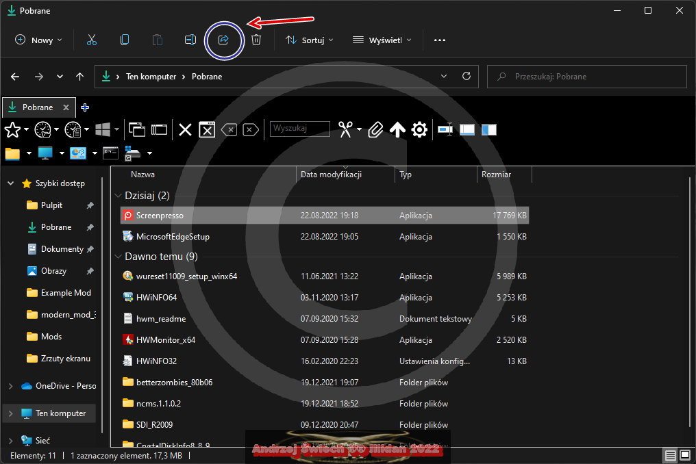Open settings with the gear icon
Image resolution: width=696 pixels, height=464 pixels.
click(419, 130)
